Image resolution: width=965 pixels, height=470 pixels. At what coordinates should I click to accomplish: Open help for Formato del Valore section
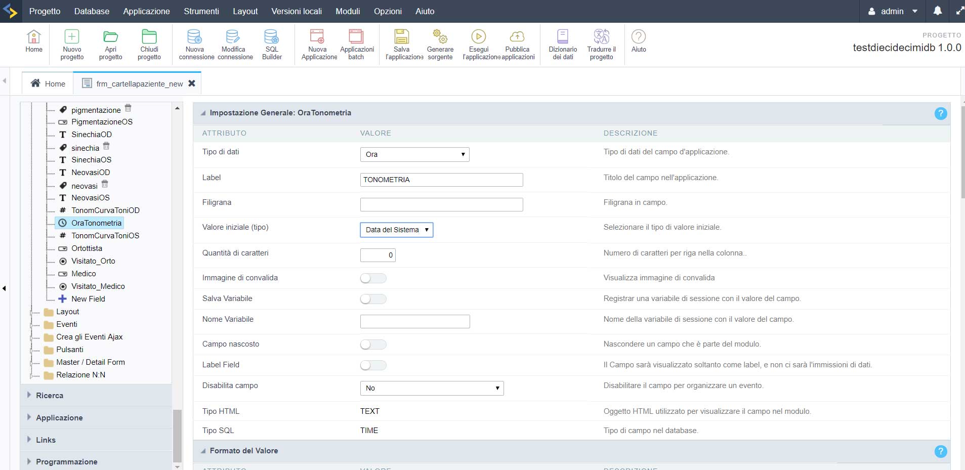pyautogui.click(x=941, y=451)
